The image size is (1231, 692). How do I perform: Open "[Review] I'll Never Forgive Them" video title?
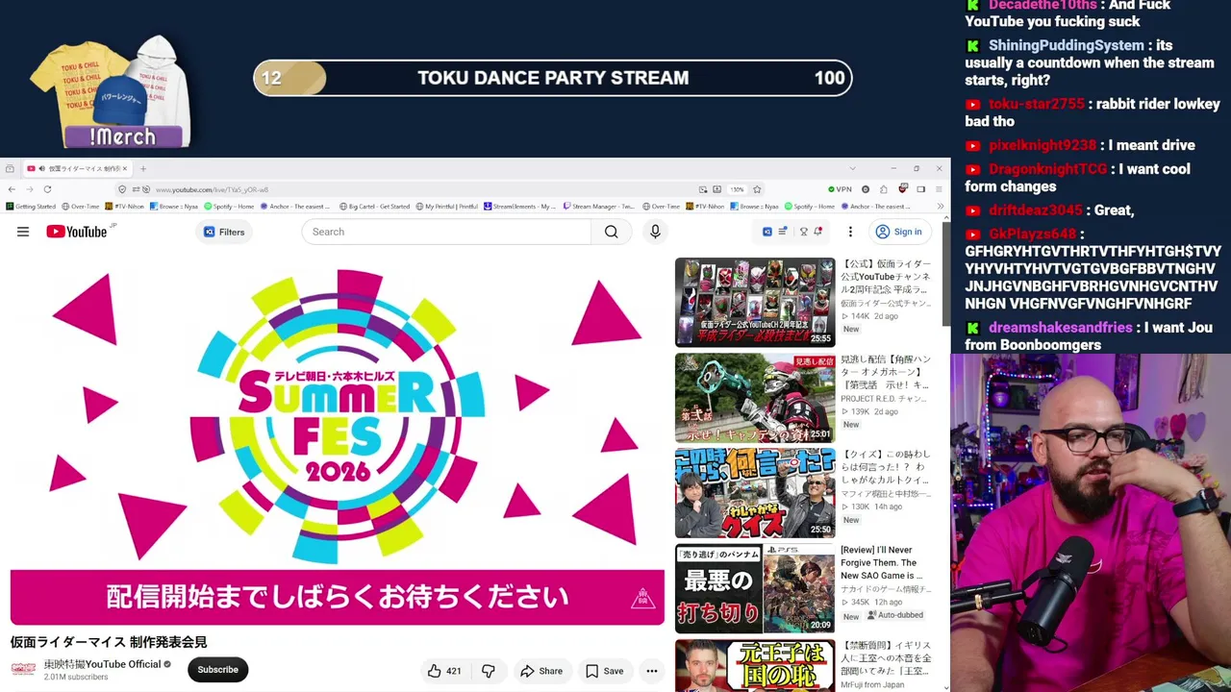[882, 563]
